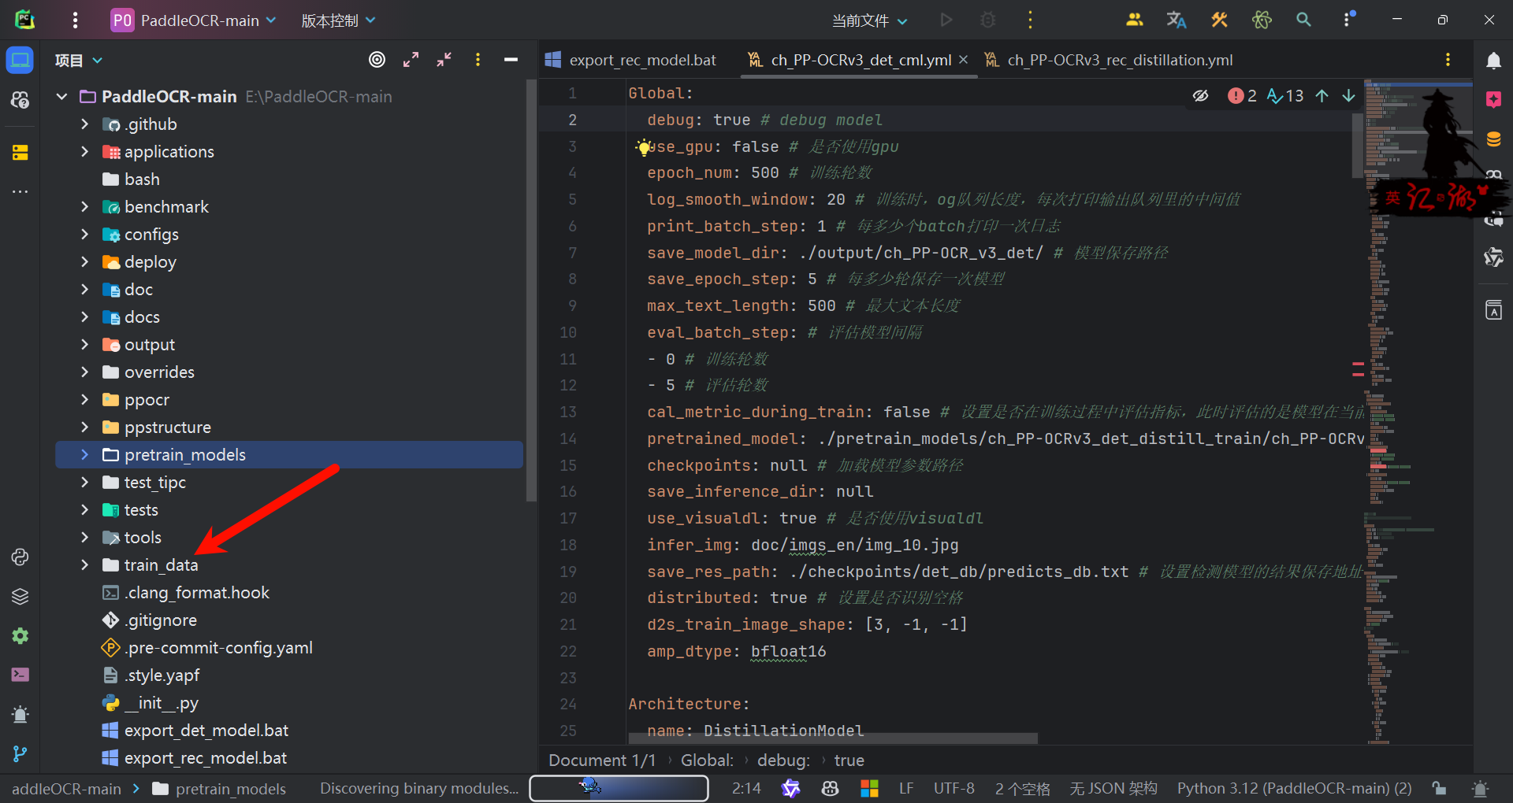The width and height of the screenshot is (1513, 803).
Task: Click the Run play button
Action: coord(946,20)
